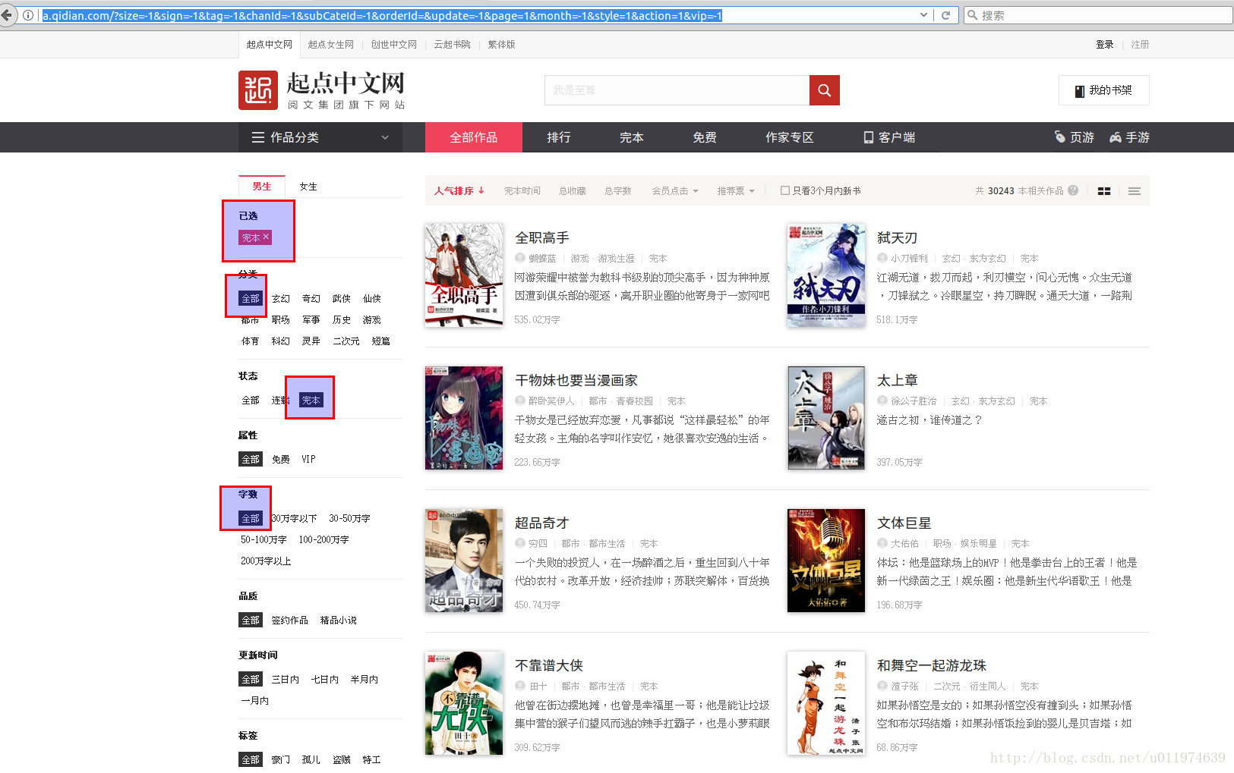Switch to grid view layout
The image size is (1234, 773).
(1104, 191)
